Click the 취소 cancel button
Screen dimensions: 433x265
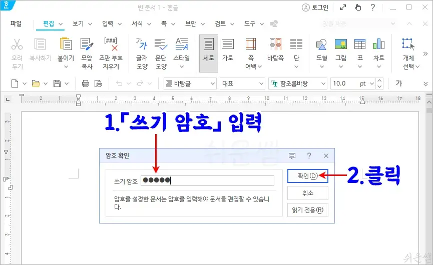click(x=308, y=193)
